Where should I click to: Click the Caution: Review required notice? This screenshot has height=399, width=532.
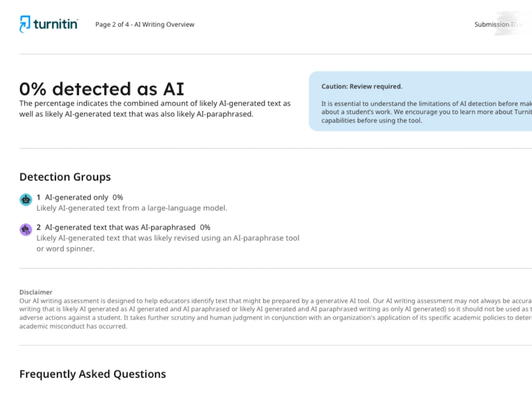(x=362, y=86)
